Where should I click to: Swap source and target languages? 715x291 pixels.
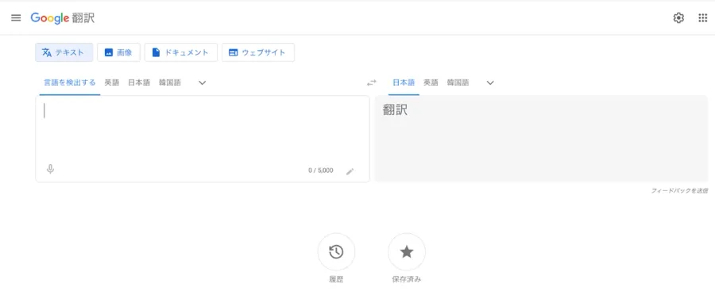(372, 83)
